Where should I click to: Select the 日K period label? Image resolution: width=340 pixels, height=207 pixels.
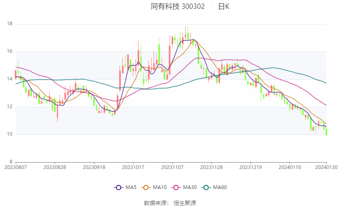coord(224,6)
